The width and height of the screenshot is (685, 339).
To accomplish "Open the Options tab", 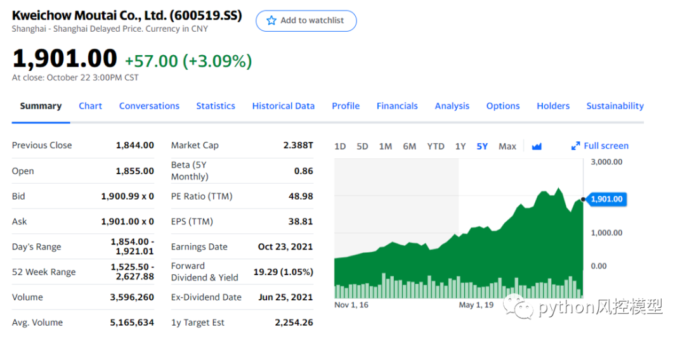I will point(503,106).
